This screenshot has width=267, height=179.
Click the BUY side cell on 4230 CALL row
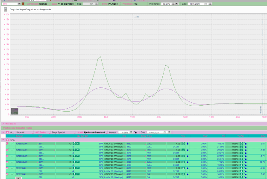pyautogui.click(x=47, y=162)
